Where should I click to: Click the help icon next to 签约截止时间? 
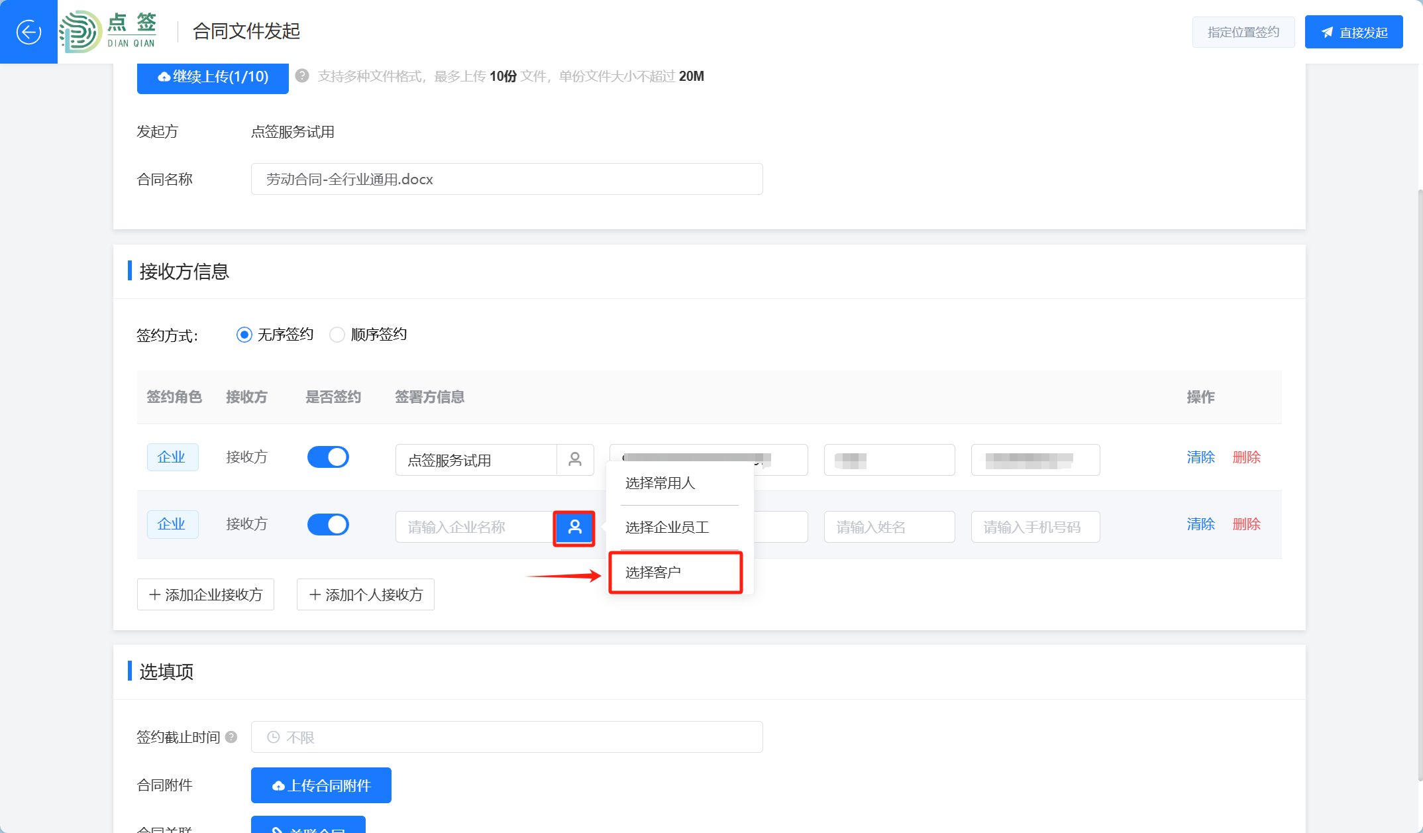coord(231,737)
